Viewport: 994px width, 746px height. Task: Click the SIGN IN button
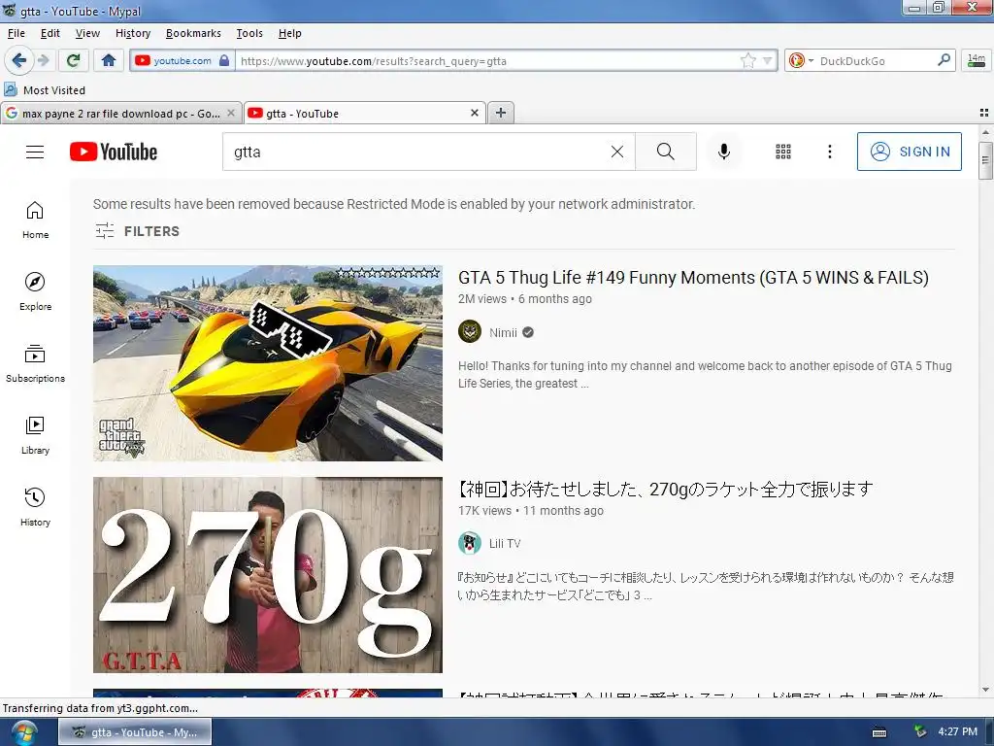pos(909,152)
